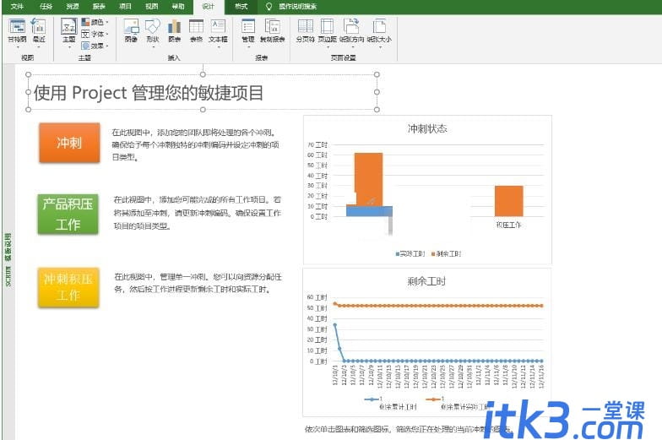Image resolution: width=662 pixels, height=440 pixels.
Task: Expand the 文本框 dropdown arrow
Action: coord(218,47)
